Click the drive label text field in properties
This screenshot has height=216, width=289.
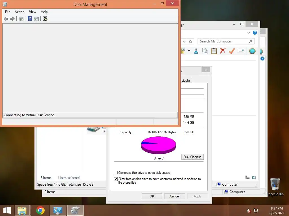192,91
